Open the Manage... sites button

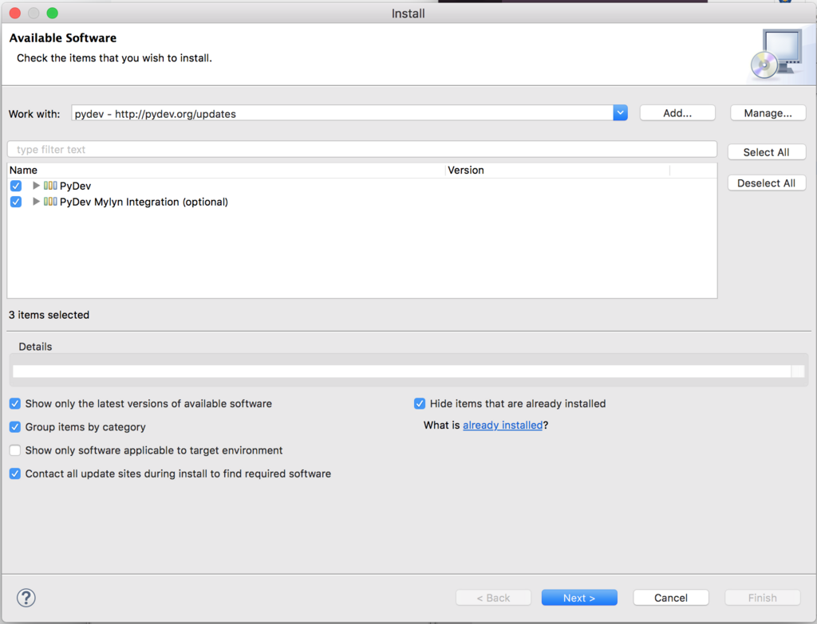click(768, 113)
